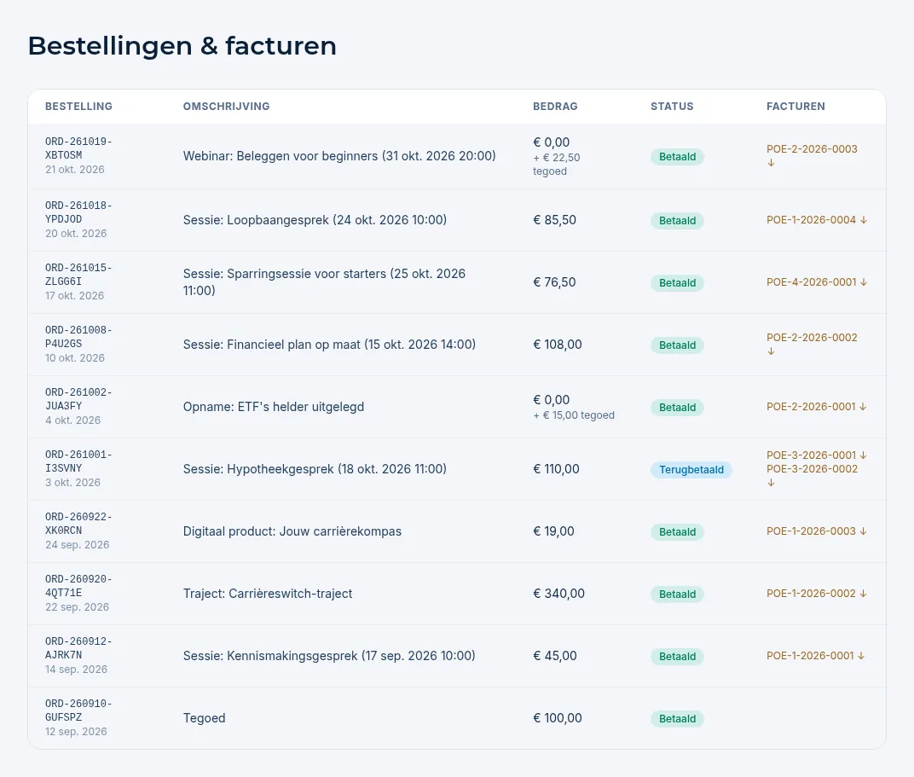Click the € 22,50 tegoed note
914x777 pixels.
coord(556,165)
